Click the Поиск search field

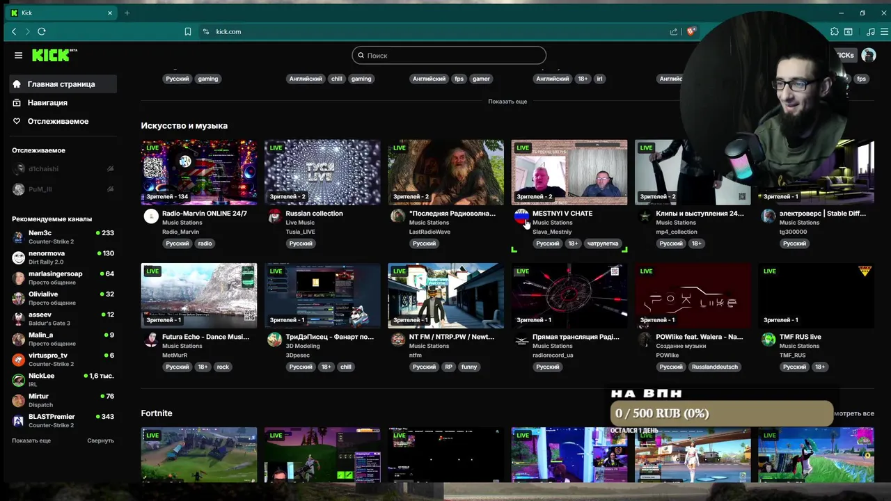449,55
